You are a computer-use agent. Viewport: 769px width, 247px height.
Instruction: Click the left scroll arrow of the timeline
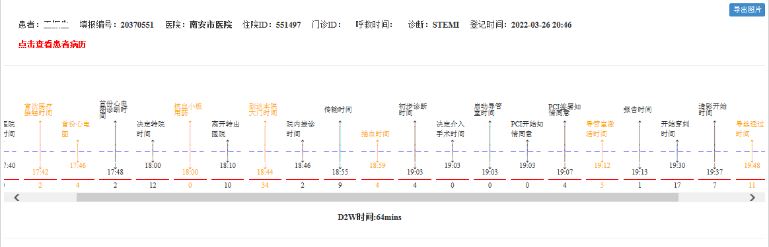point(16,198)
